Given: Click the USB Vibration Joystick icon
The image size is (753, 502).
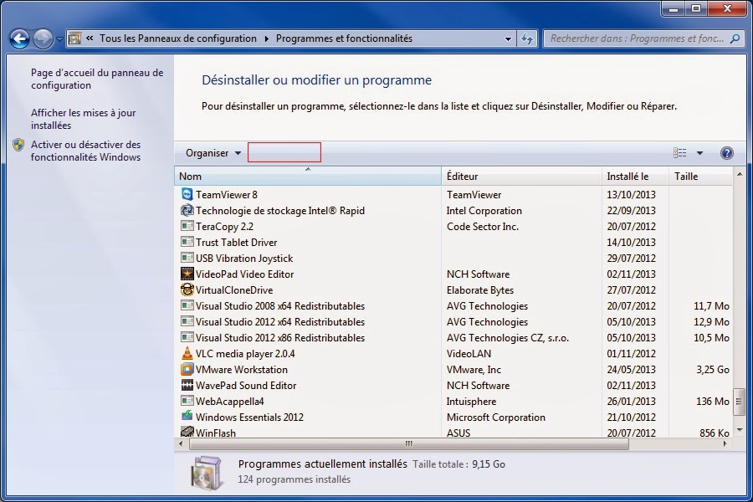Looking at the screenshot, I should [x=187, y=258].
